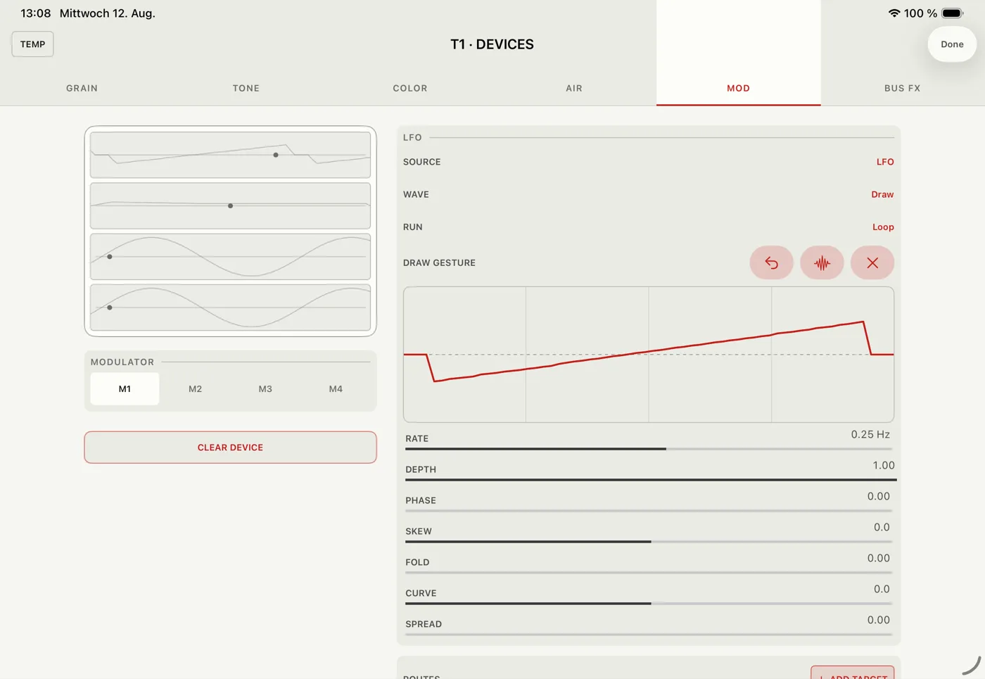
Task: Switch to the GRAIN tab
Action: tap(82, 88)
